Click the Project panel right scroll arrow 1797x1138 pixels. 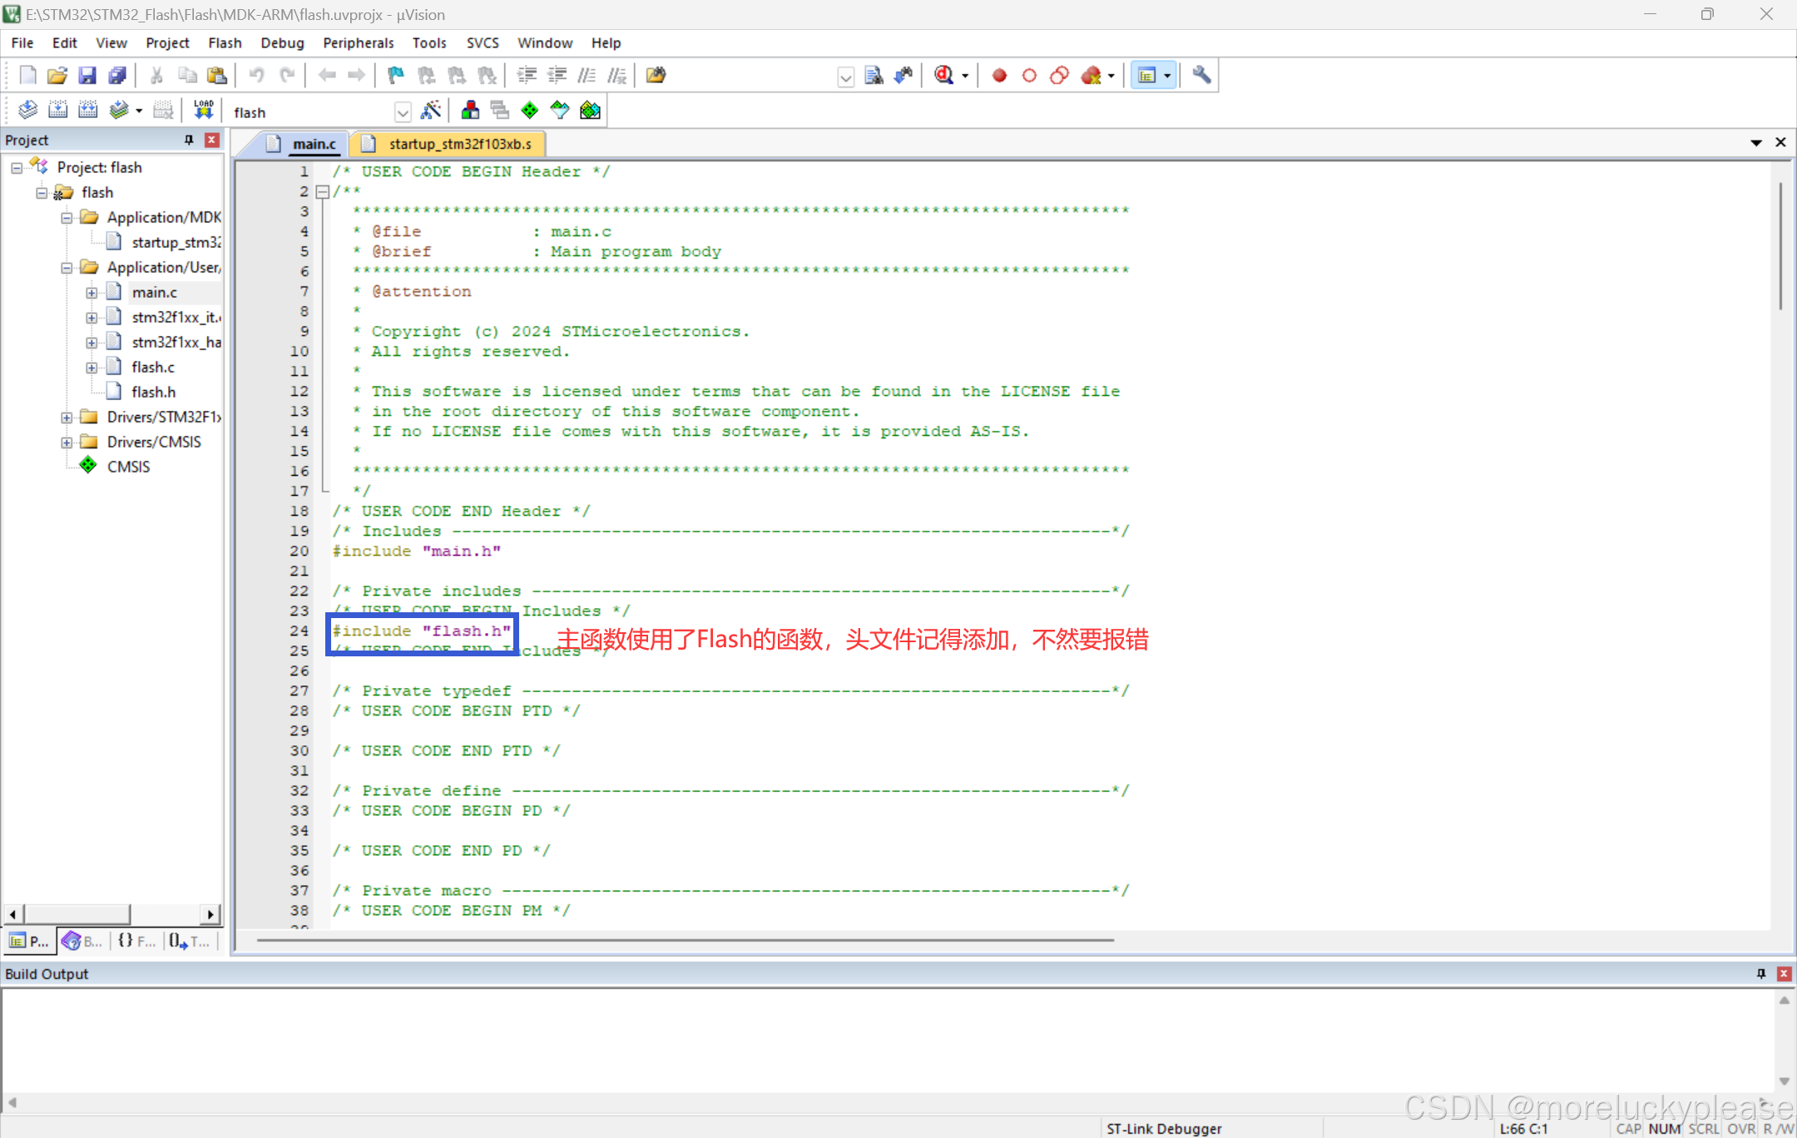click(210, 914)
